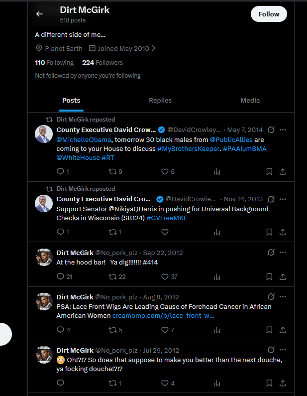Switch to the Replies tab
This screenshot has width=307, height=396.
tap(160, 101)
